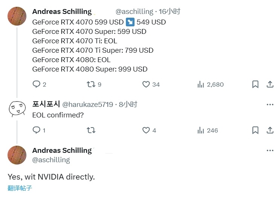Open more options for the bottom Andreas Schilling tweet
This screenshot has height=198, width=280.
(270, 150)
